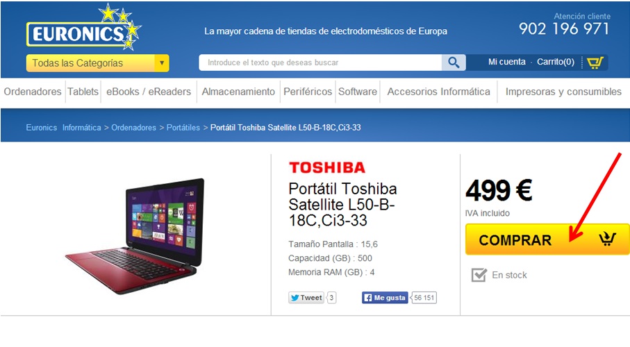The width and height of the screenshot is (630, 347).
Task: Click the tweet count bubble
Action: coord(331,298)
